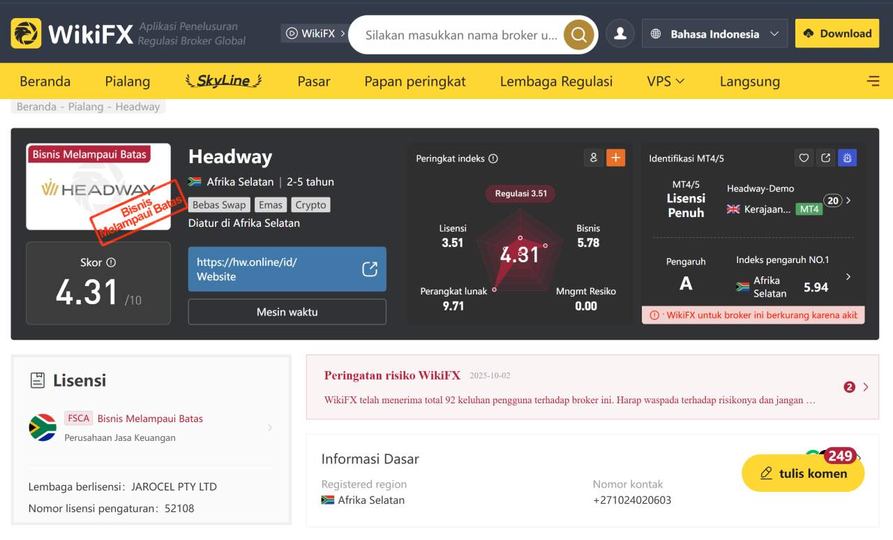Open the Bahasa Indonesia language dropdown

[714, 33]
